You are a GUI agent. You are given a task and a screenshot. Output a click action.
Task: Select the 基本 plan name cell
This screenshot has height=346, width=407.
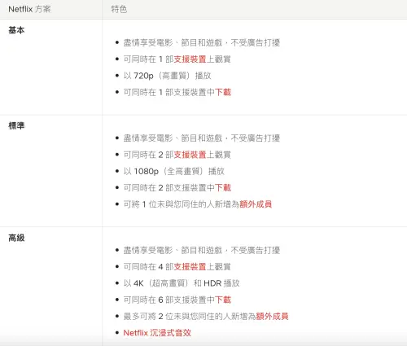[16, 30]
